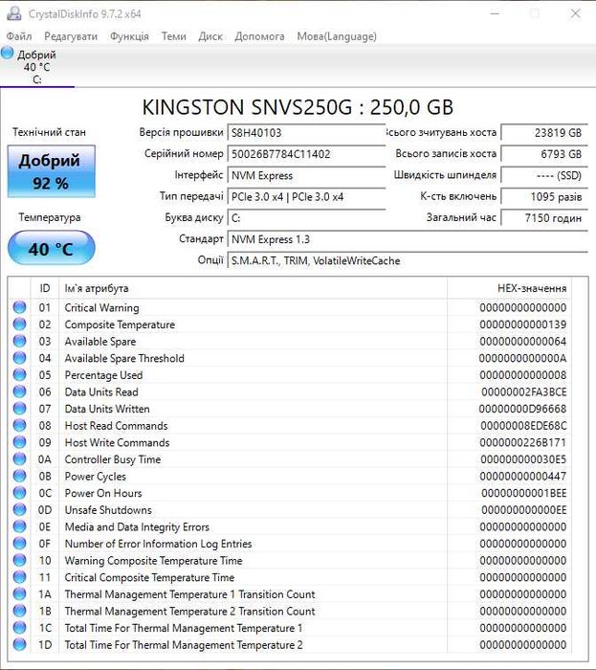
Task: Click the drive letter field C:
Action: [x=306, y=218]
